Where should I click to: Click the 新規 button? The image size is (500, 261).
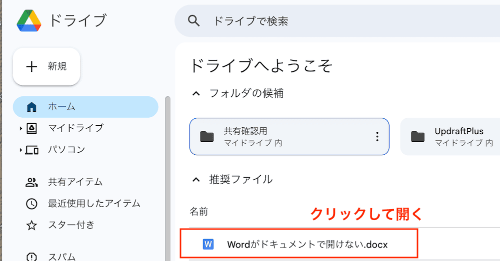[x=46, y=66]
